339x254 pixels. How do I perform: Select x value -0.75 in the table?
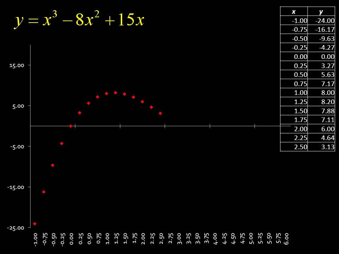[294, 29]
